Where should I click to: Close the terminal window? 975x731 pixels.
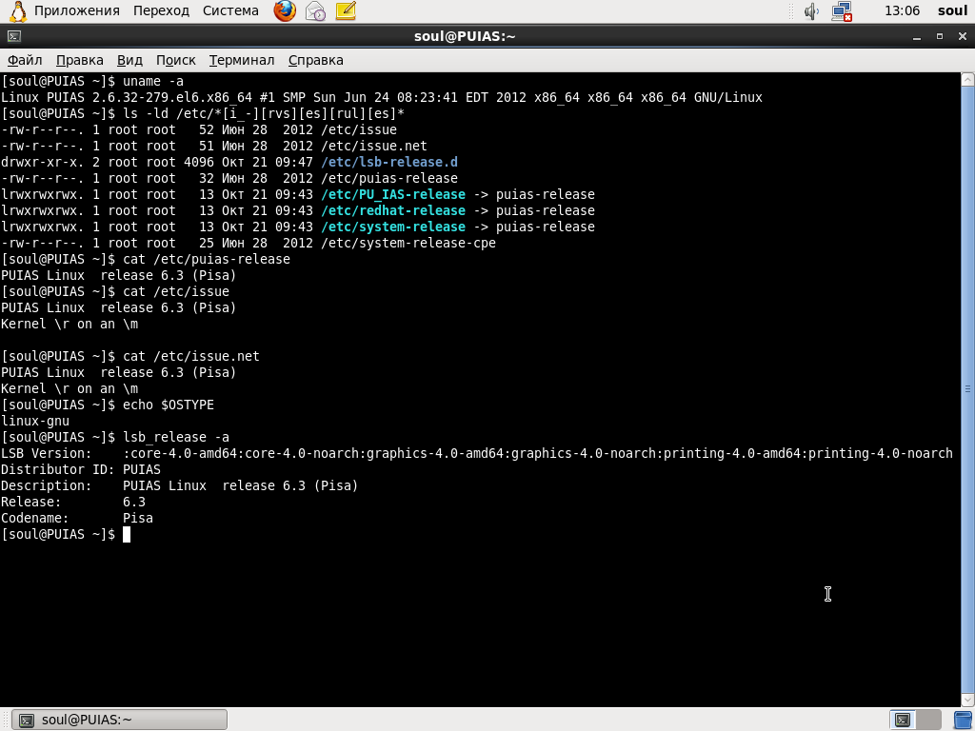(x=963, y=37)
